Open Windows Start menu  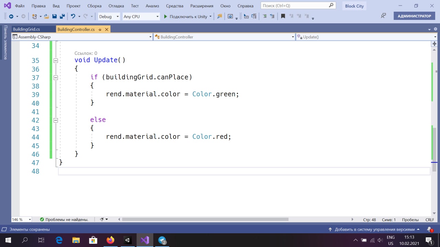point(8,240)
